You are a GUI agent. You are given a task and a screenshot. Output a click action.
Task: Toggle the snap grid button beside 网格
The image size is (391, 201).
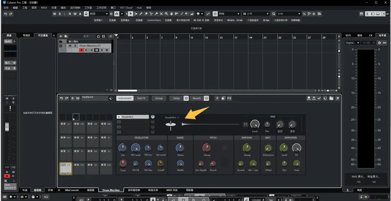click(214, 14)
